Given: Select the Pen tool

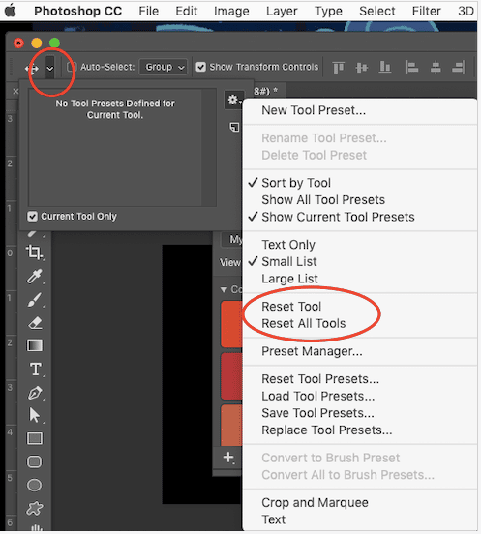Looking at the screenshot, I should pos(35,393).
